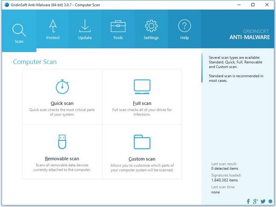Click the 'Last scan result:' label
The height and width of the screenshot is (207, 276).
(x=224, y=164)
